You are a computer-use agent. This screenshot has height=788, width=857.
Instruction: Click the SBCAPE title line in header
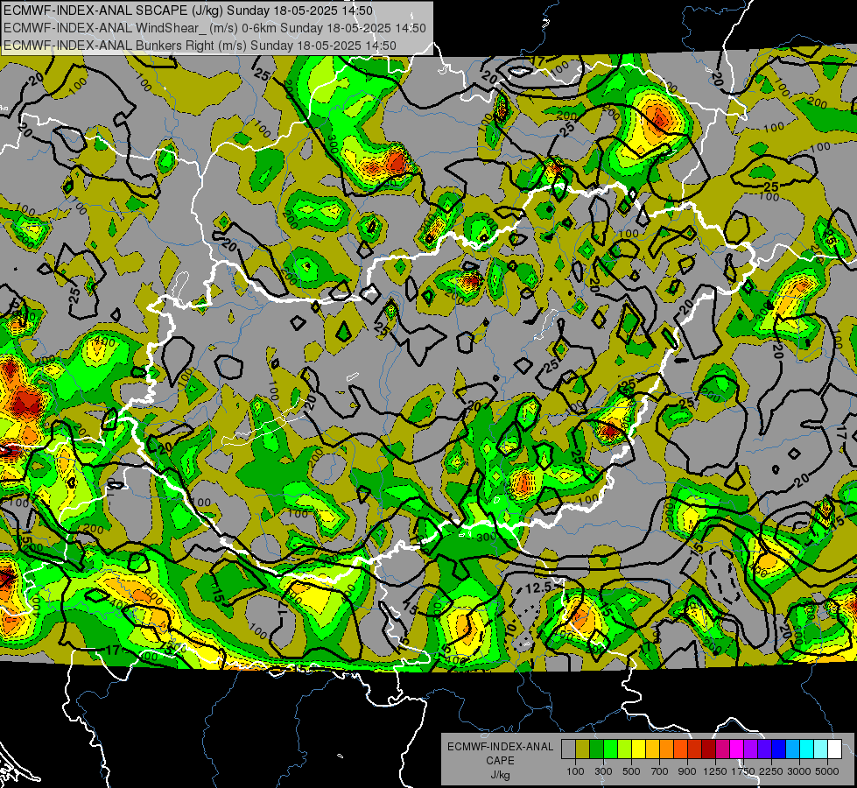tap(188, 11)
